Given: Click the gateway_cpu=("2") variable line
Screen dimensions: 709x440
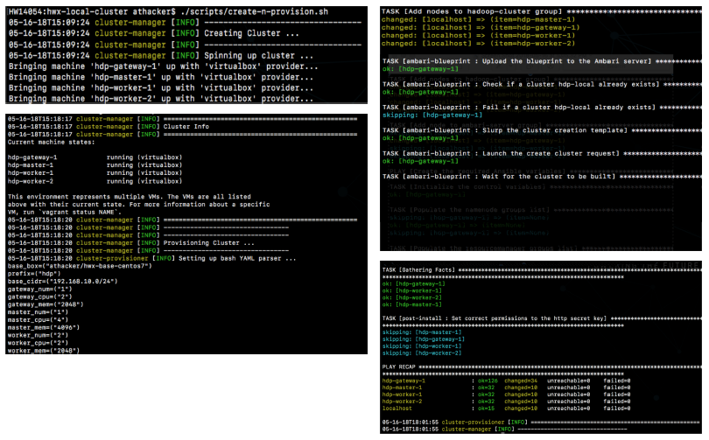Looking at the screenshot, I should click(x=39, y=297).
